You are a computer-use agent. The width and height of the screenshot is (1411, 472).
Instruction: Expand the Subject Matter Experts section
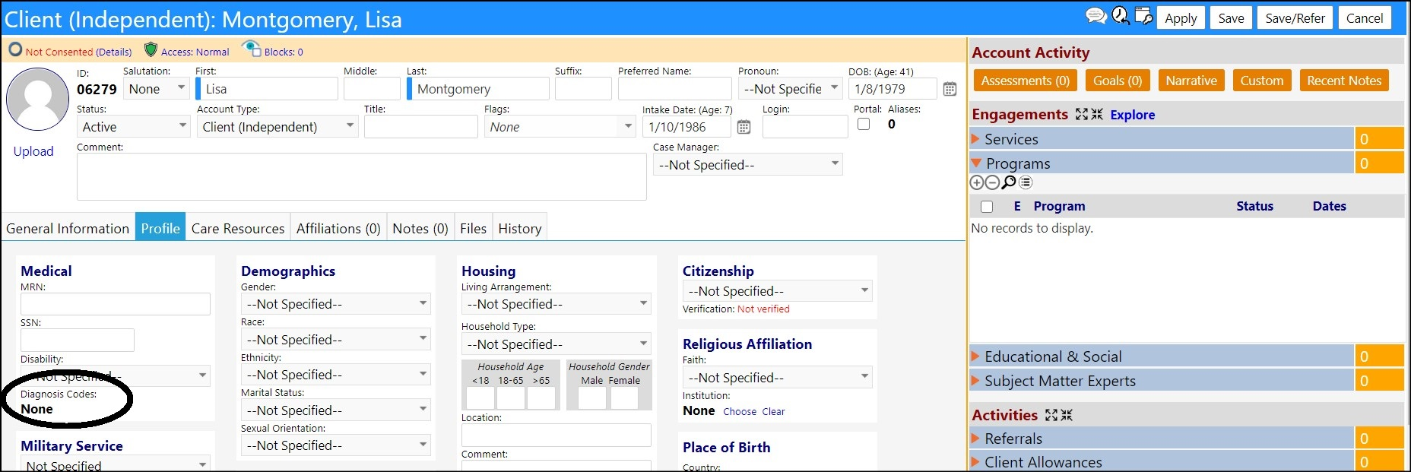pos(976,380)
